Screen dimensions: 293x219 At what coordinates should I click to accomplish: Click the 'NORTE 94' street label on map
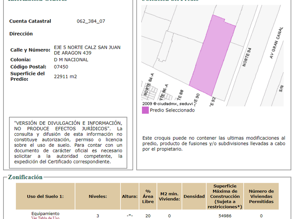(247, 58)
